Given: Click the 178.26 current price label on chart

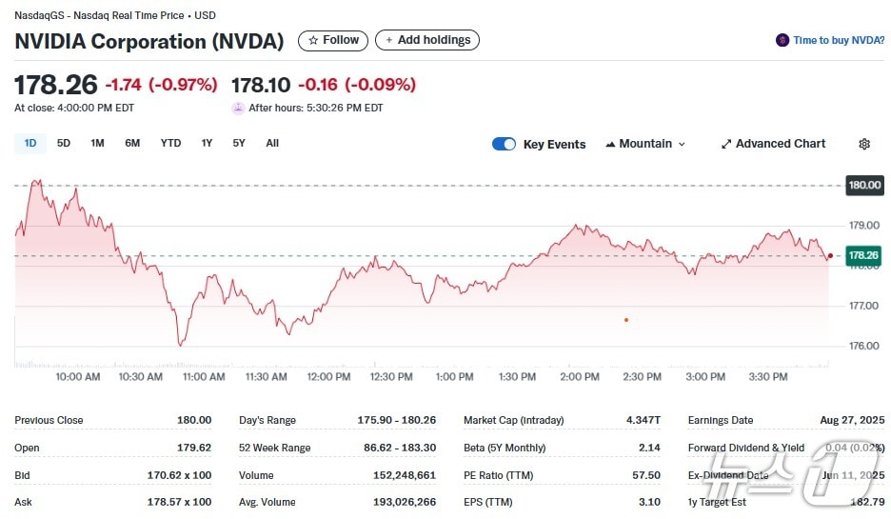Looking at the screenshot, I should point(863,255).
